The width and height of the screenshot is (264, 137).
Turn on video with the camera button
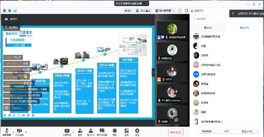19,131
